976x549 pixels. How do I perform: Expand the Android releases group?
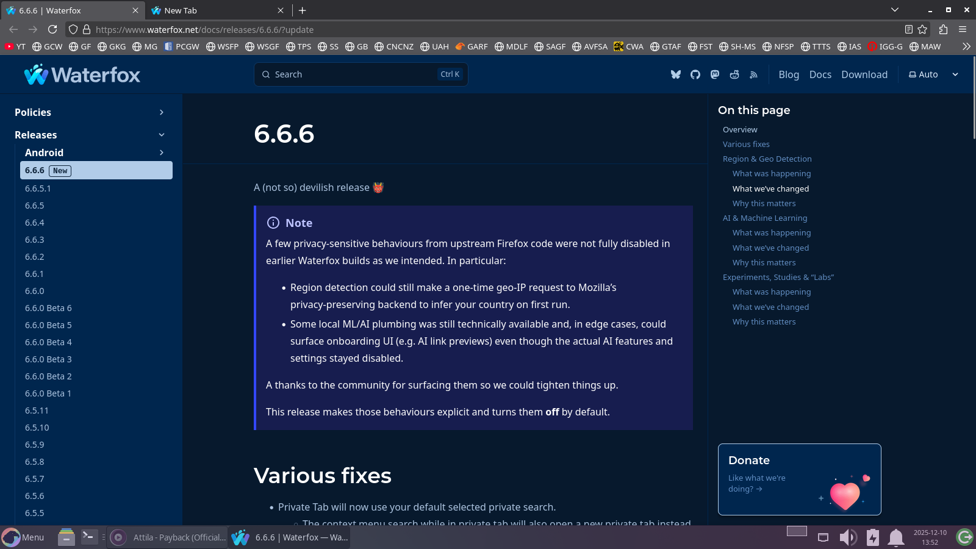coord(161,152)
